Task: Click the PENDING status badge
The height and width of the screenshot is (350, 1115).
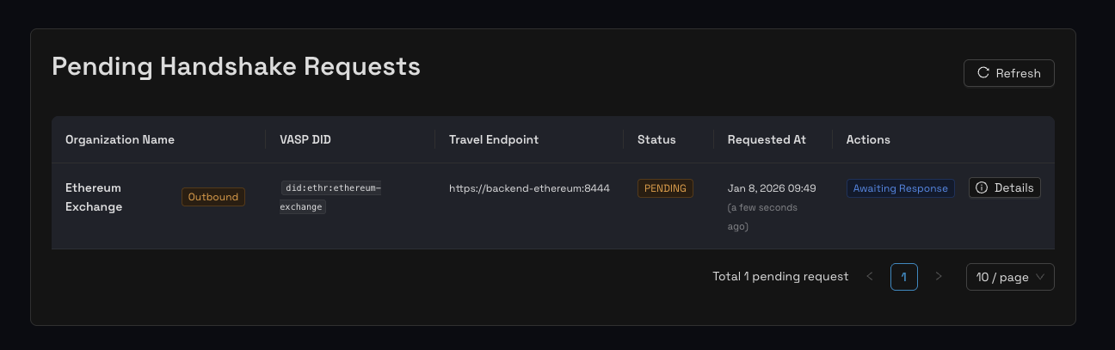Action: 665,188
